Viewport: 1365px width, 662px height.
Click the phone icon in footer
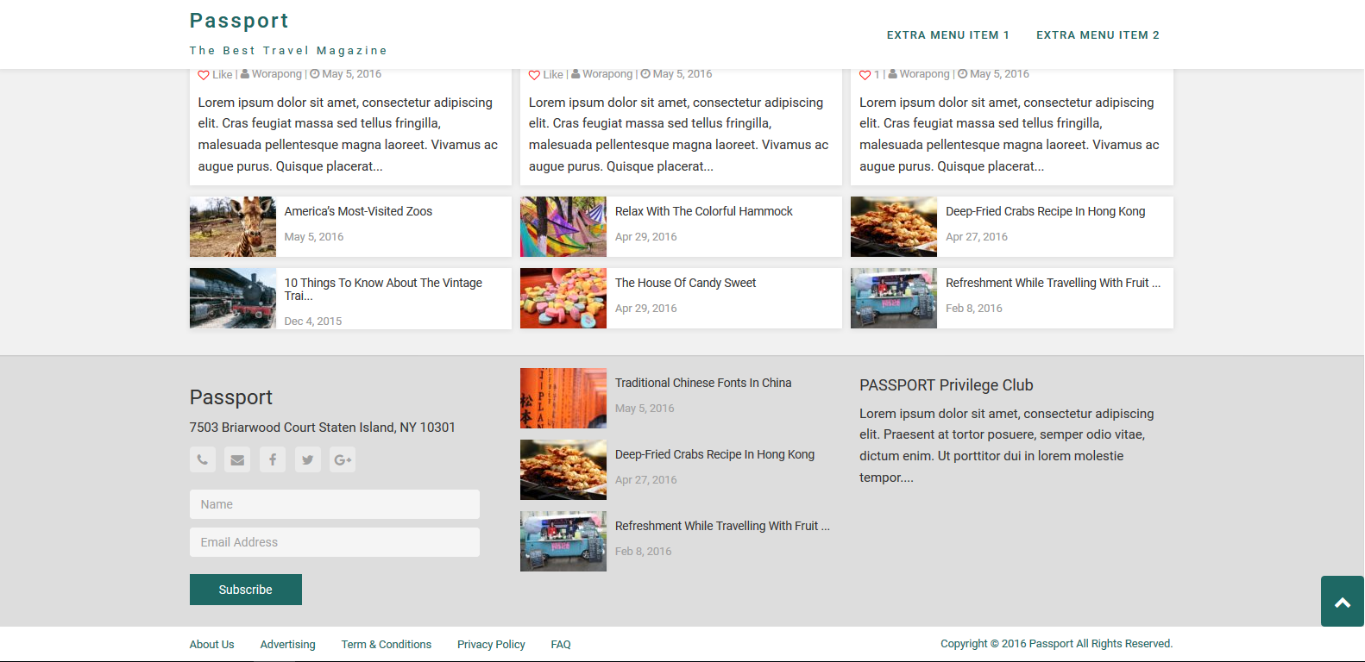click(202, 459)
